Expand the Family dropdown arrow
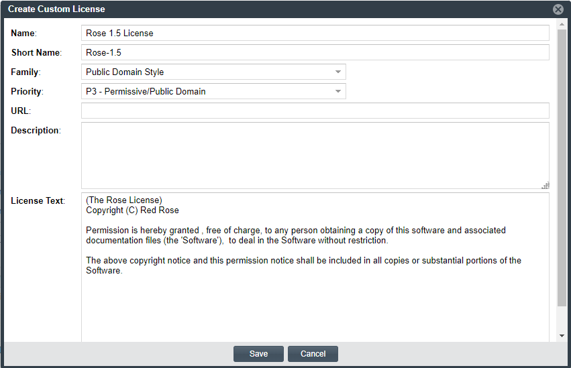The height and width of the screenshot is (368, 571). (338, 72)
